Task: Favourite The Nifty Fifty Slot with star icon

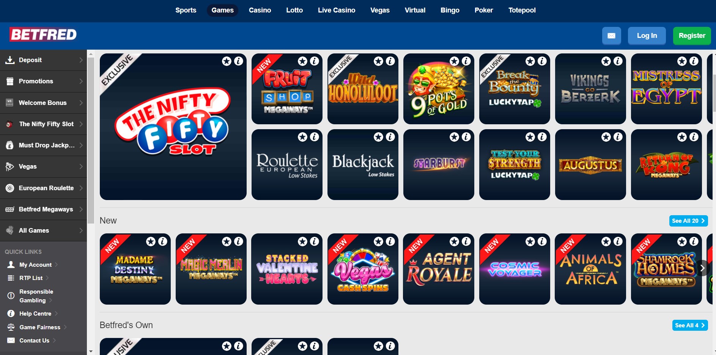Action: [227, 61]
